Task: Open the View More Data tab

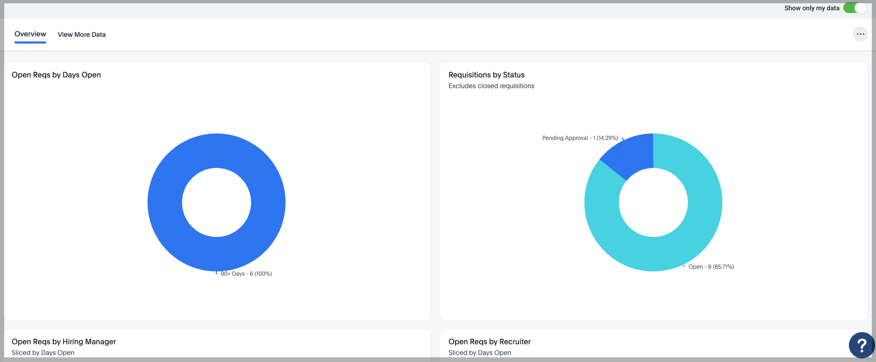Action: point(82,35)
